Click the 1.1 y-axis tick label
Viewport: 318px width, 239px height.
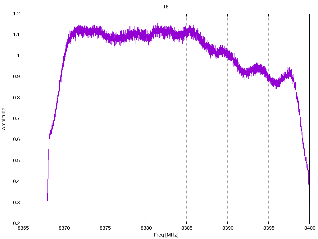point(16,35)
